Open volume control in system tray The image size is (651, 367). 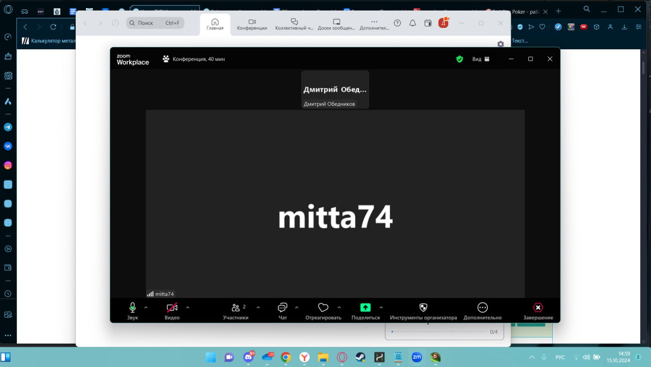586,357
